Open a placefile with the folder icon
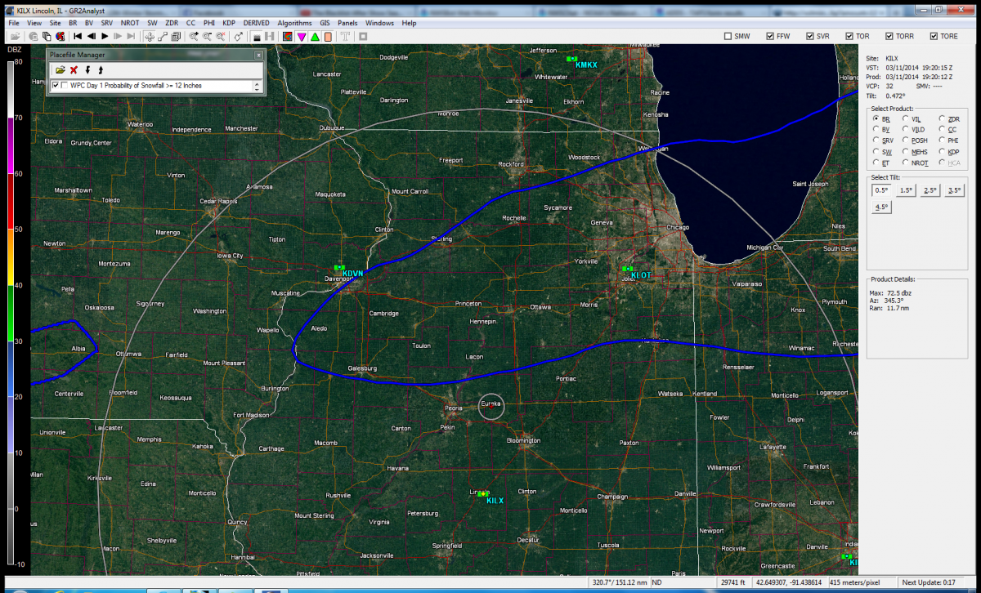 60,70
